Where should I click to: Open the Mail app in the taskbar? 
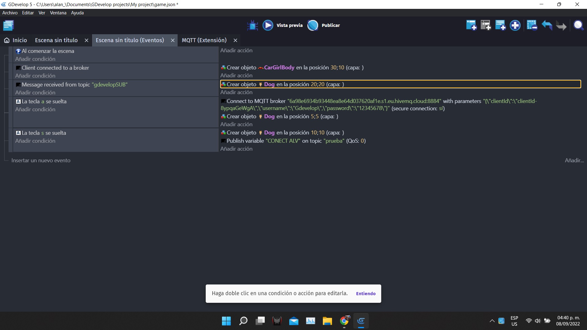294,321
